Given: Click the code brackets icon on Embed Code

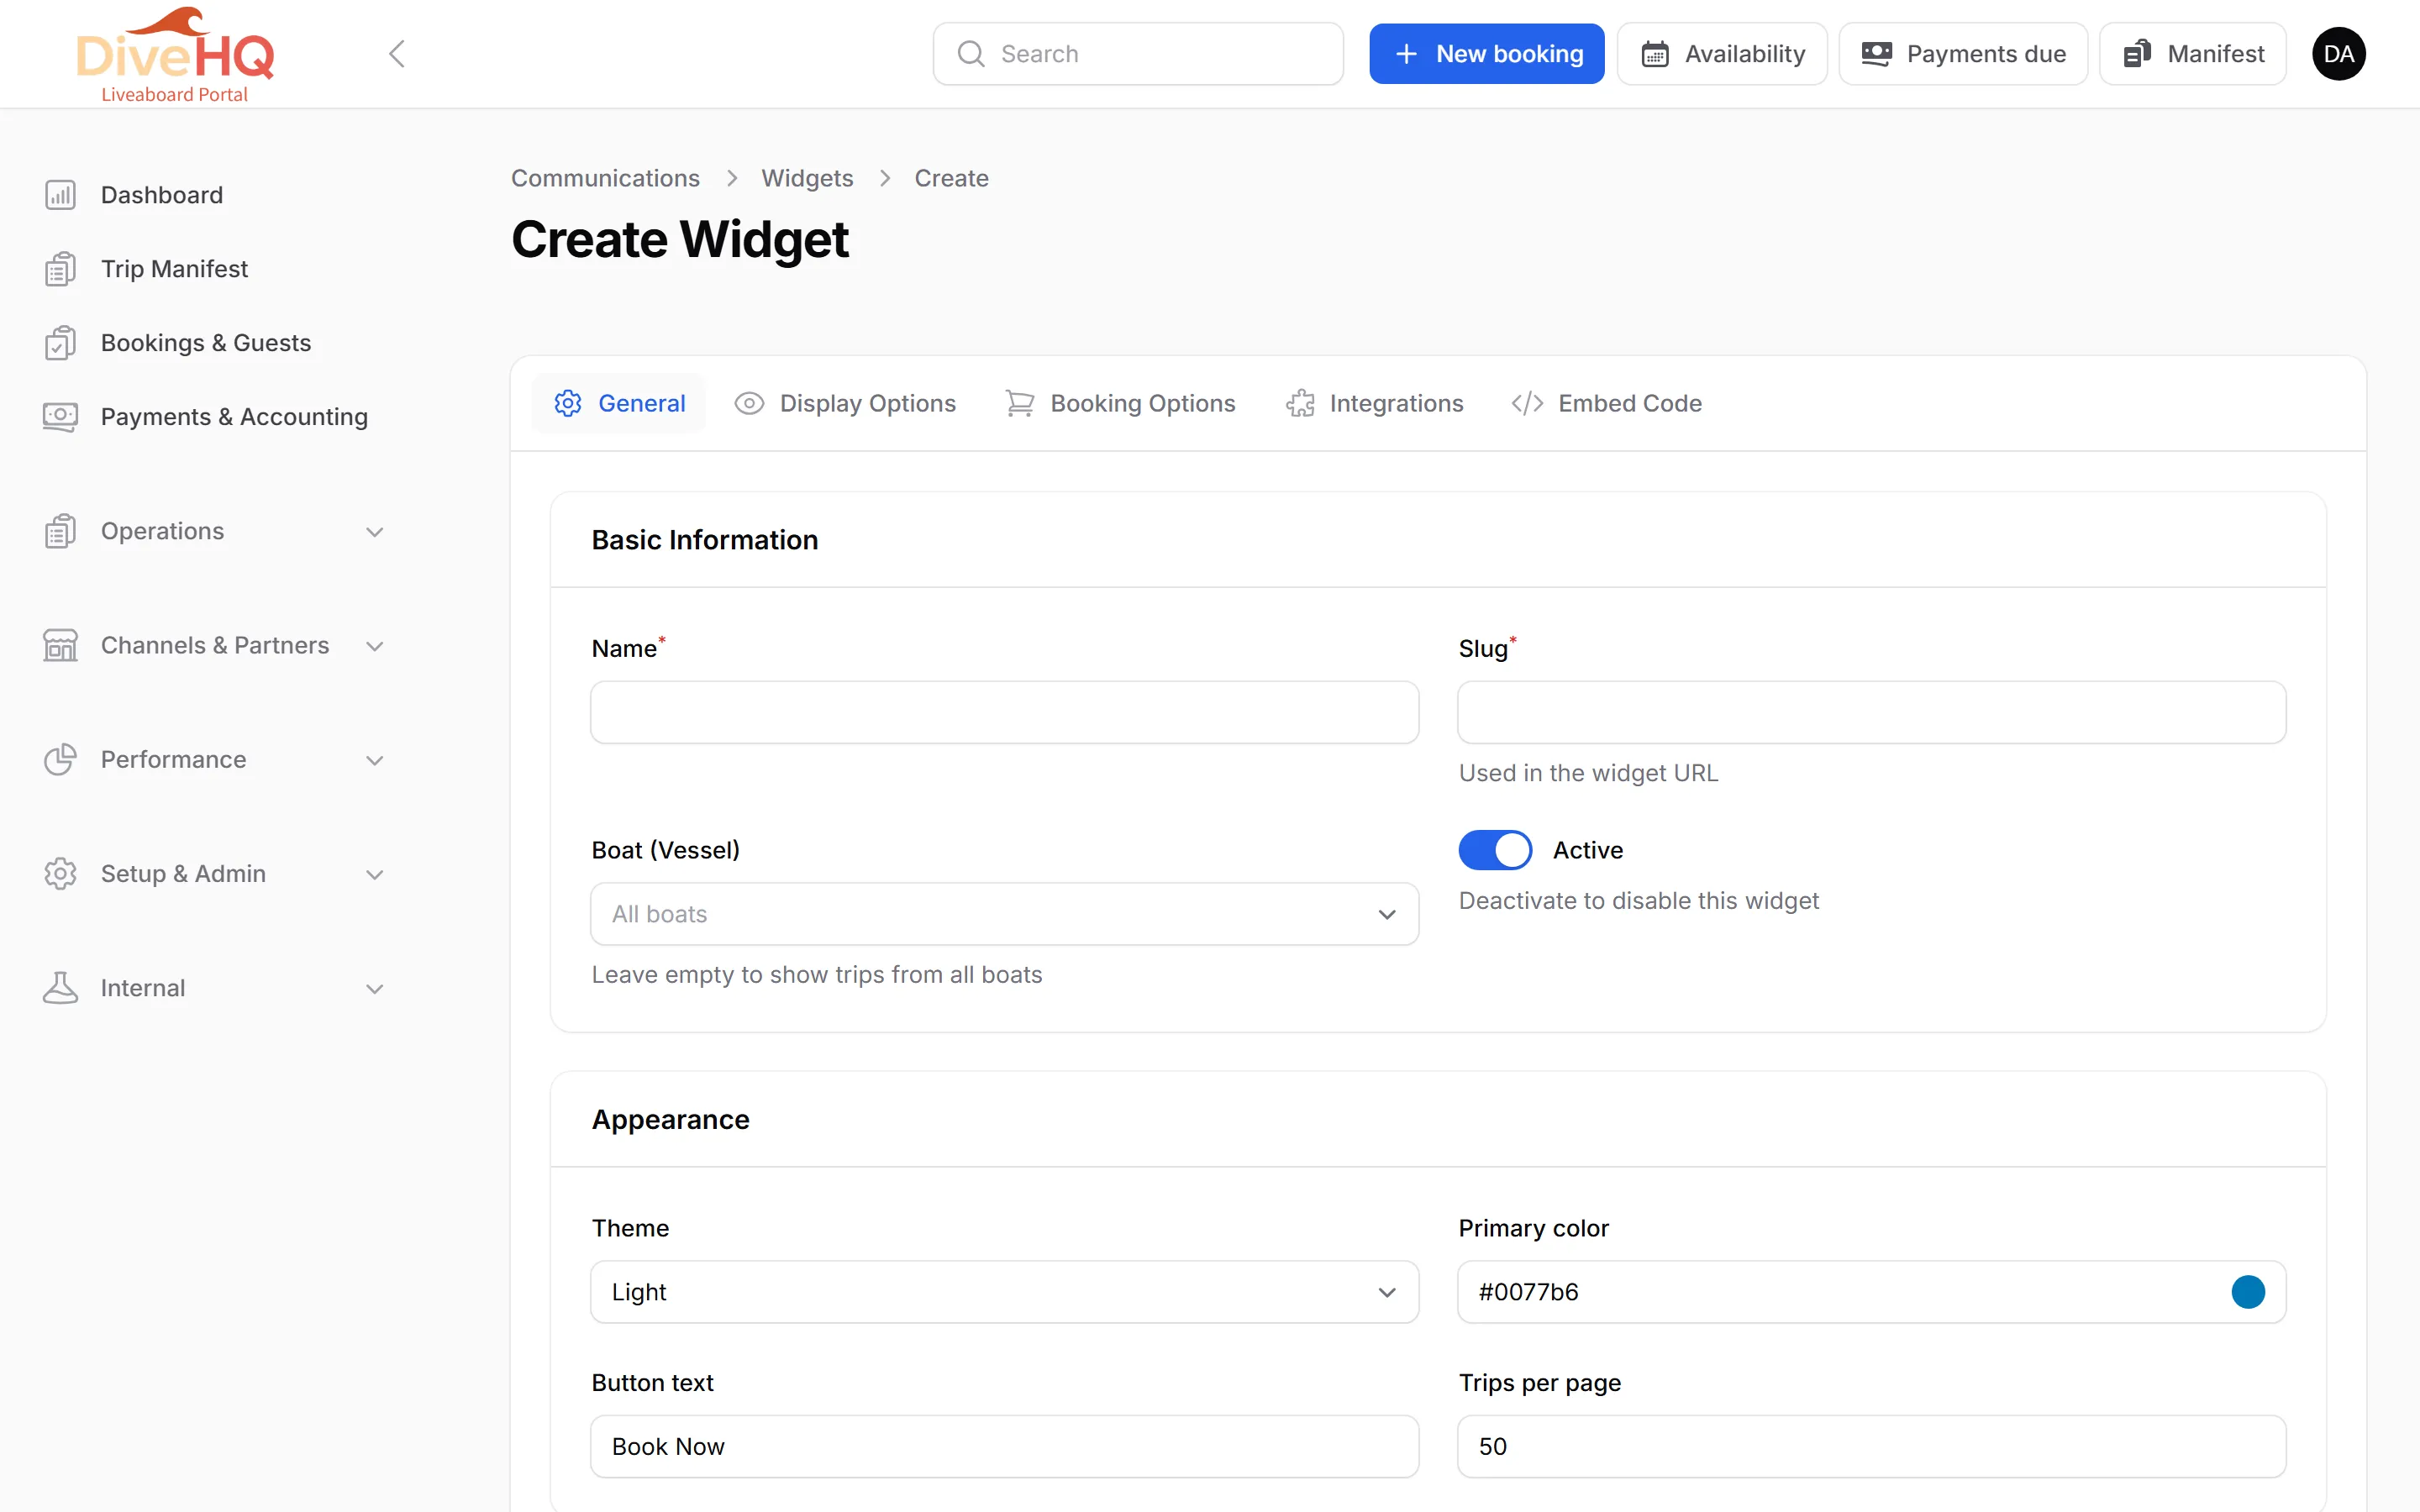Looking at the screenshot, I should (1527, 403).
